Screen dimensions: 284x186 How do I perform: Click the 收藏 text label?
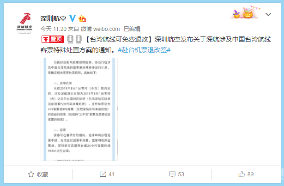[42, 174]
